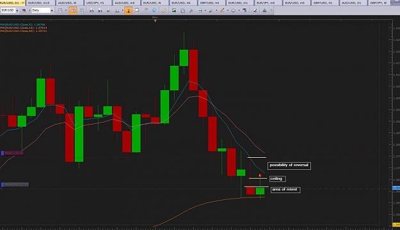Click the MA Close 10 indicator legend
This screenshot has height=230, width=400.
pos(23,27)
